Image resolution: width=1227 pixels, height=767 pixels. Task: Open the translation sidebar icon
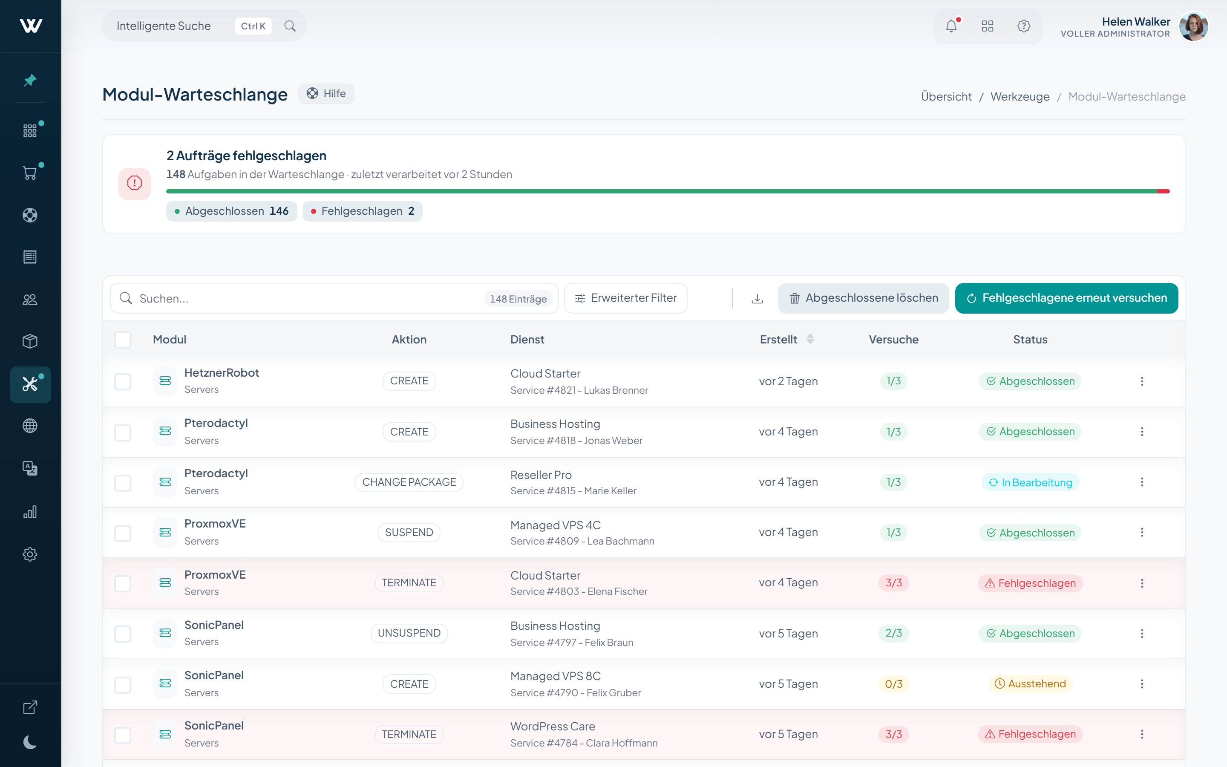click(30, 468)
